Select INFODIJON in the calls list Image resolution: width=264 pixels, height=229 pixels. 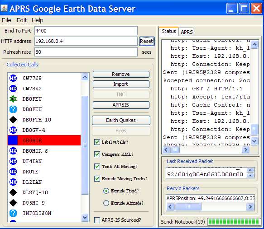[x=44, y=213]
